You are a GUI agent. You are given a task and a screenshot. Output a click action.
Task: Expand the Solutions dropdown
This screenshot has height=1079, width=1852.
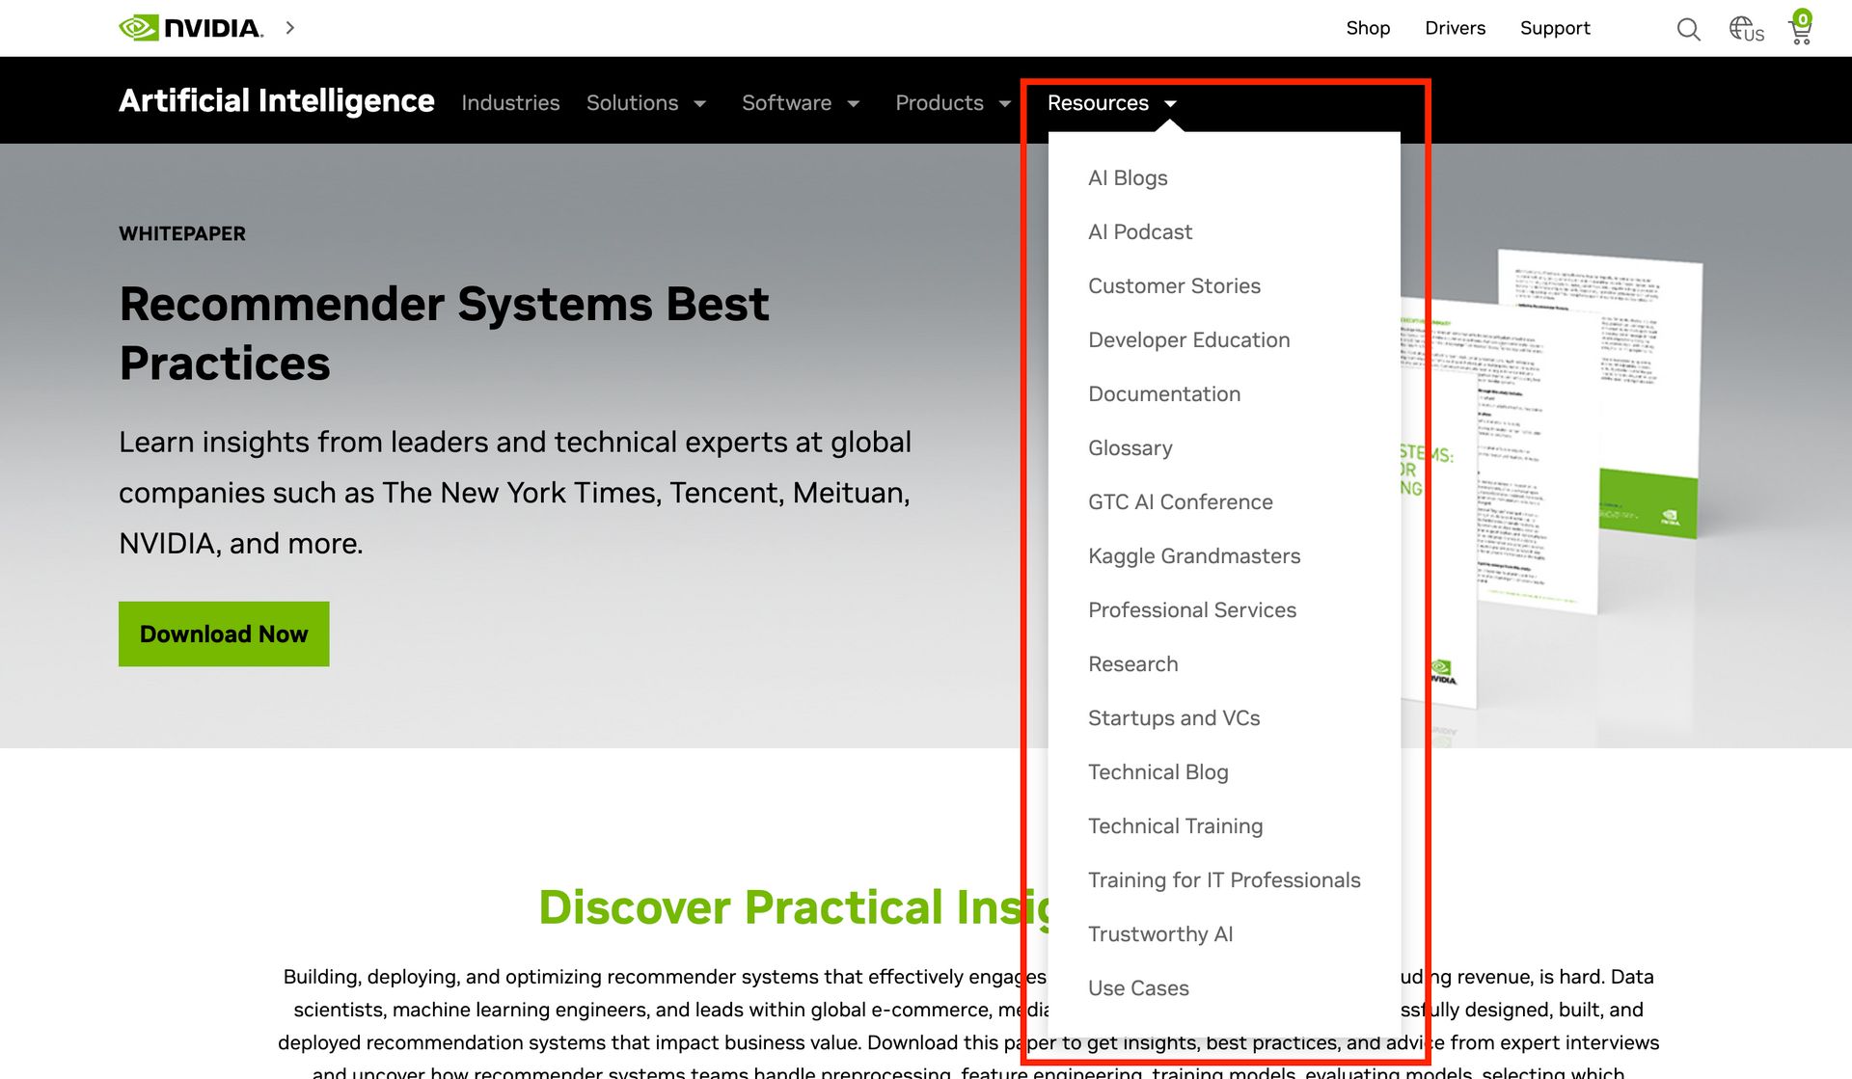(645, 103)
